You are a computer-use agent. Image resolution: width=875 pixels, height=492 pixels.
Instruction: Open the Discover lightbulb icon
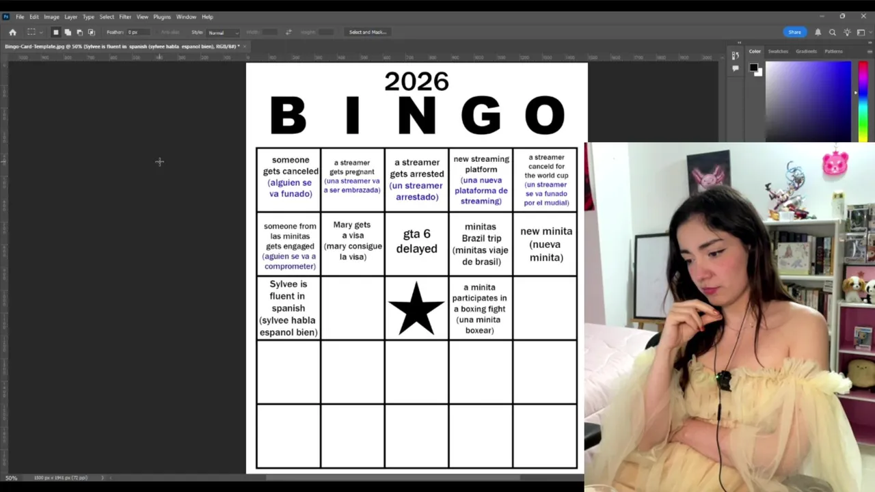[x=847, y=32]
